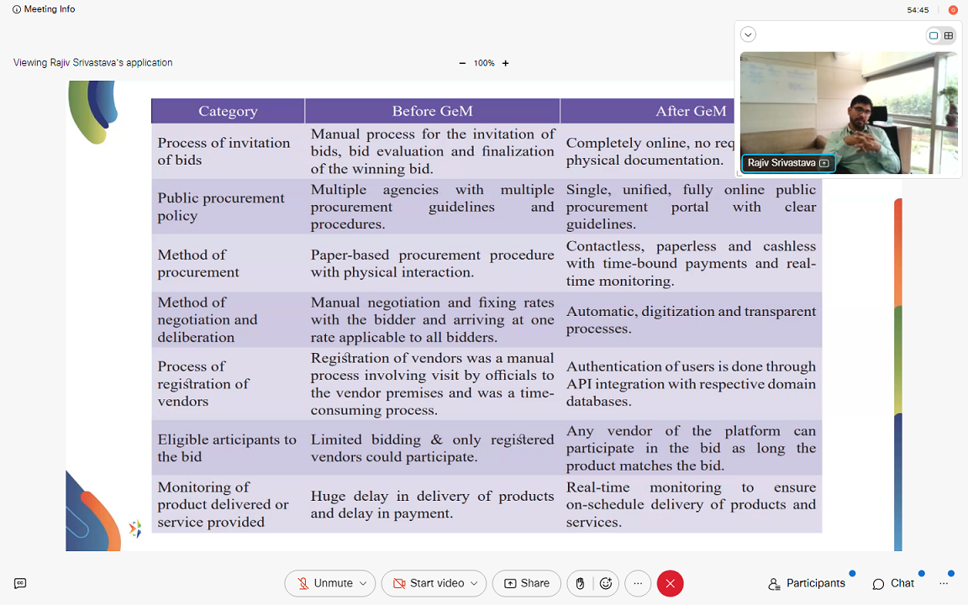Click the 'Monitoring of product delivered' cell
Viewport: 968px width, 605px height.
pos(228,504)
